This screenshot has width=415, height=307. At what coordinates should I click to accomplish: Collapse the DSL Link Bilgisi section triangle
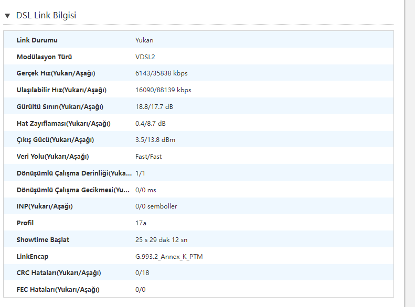(7, 16)
